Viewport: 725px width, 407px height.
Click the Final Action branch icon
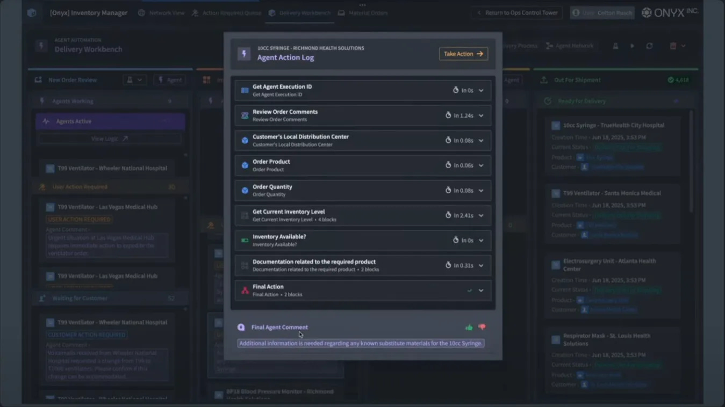point(245,290)
